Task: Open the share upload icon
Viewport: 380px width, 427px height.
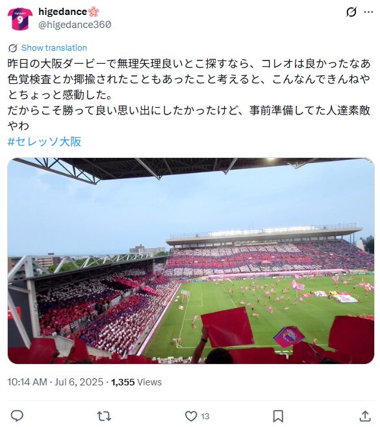Action: (x=365, y=416)
